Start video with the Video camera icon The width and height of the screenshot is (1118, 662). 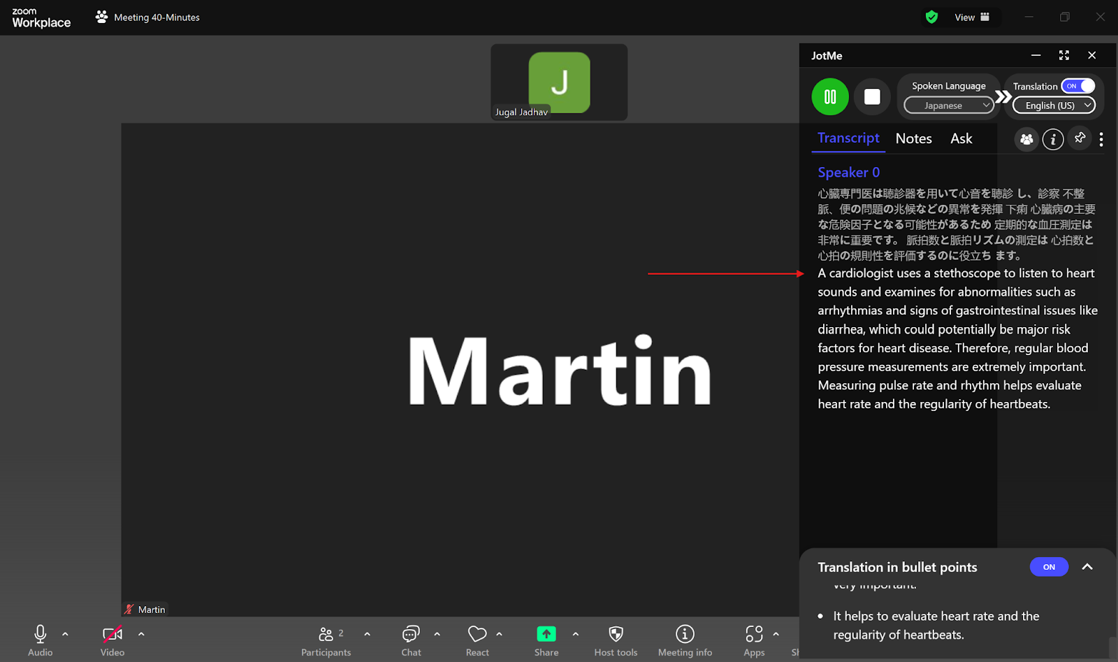click(112, 634)
